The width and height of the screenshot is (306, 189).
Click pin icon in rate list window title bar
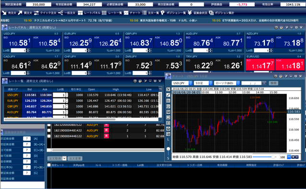click(145, 81)
